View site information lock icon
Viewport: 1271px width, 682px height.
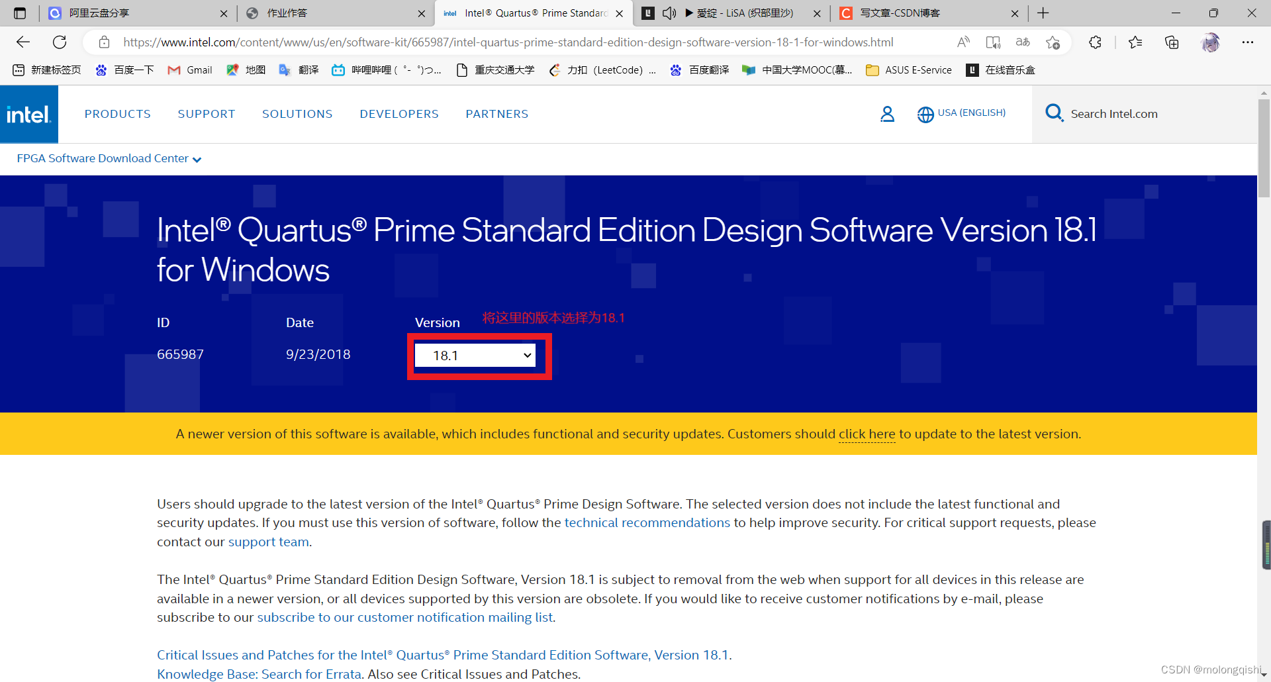104,42
